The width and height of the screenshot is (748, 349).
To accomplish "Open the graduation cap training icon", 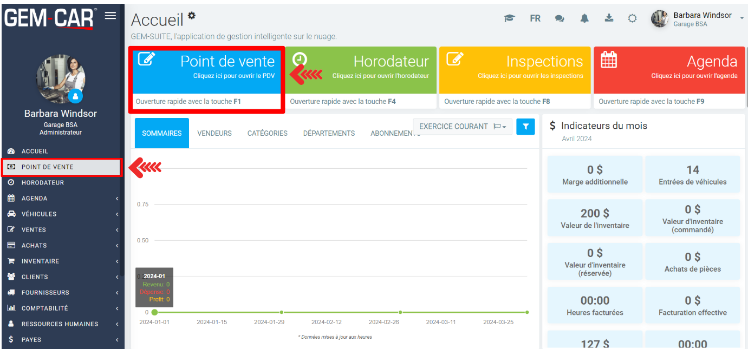I will [509, 18].
